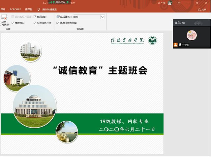
Task: Click the Record Slide Show icon
Action: (4, 17)
